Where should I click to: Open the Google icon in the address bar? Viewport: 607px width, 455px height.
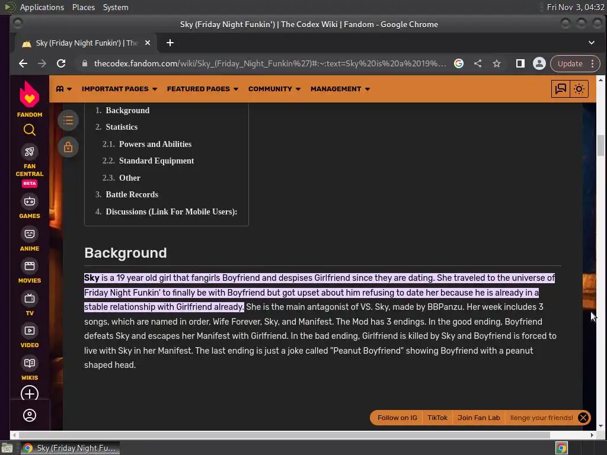459,63
